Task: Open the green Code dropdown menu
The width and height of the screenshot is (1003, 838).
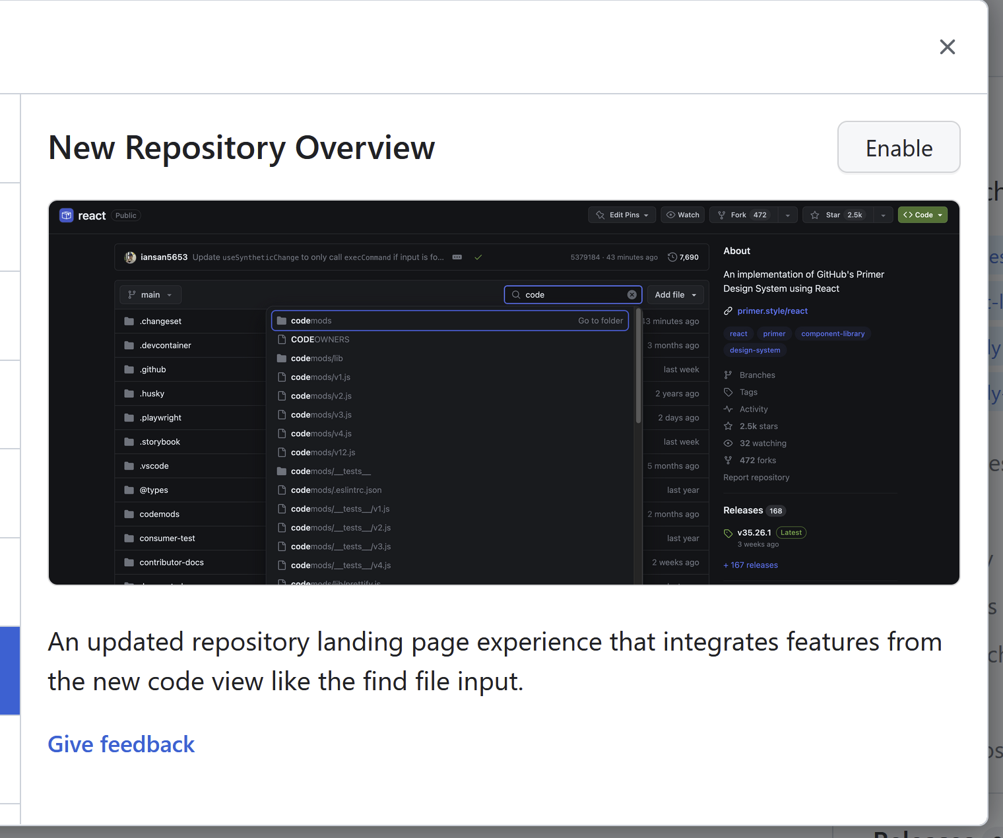Action: coord(922,214)
